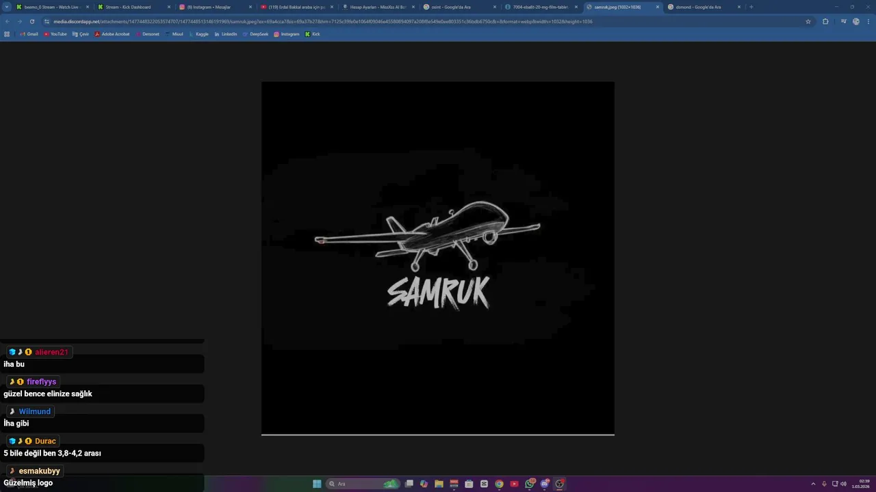The height and width of the screenshot is (492, 876).
Task: Open Discord from the taskbar
Action: 545,484
